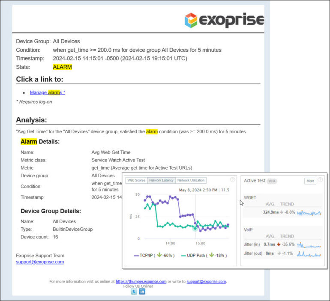Click help icon on Active Test panel
Screen dimensions: 330x301
coord(320,180)
